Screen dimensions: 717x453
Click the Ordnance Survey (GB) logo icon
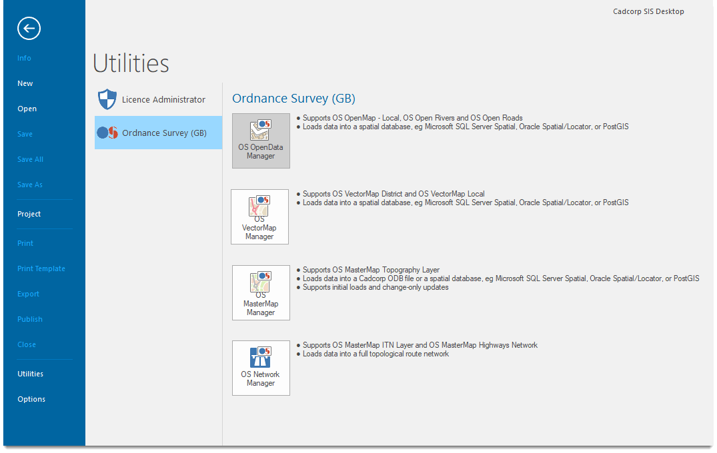[107, 133]
